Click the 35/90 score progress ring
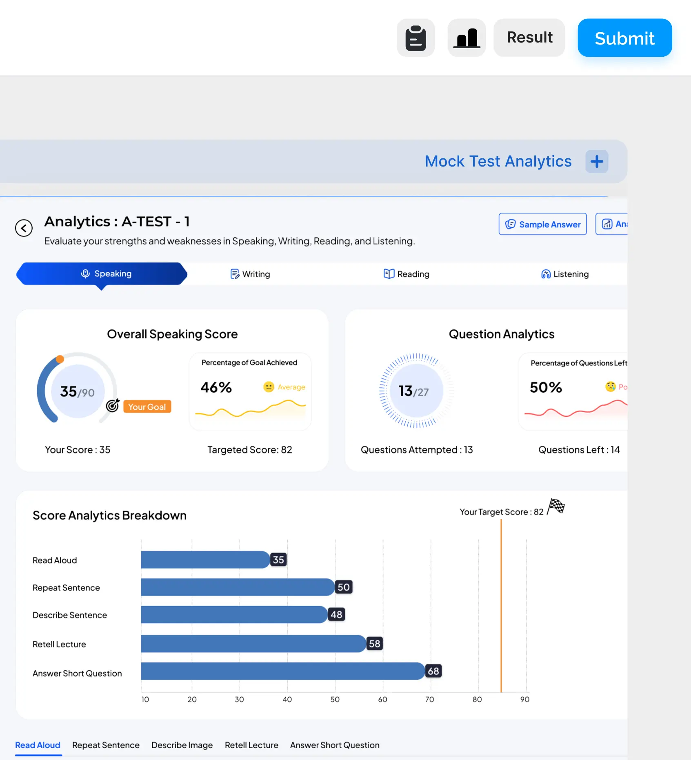The width and height of the screenshot is (691, 760). click(x=77, y=391)
